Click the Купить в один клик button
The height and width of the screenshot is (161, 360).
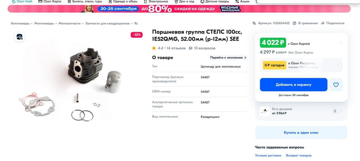(301, 132)
